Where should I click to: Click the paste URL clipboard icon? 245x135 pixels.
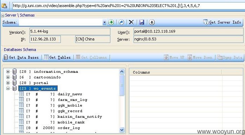(x=4, y=6)
